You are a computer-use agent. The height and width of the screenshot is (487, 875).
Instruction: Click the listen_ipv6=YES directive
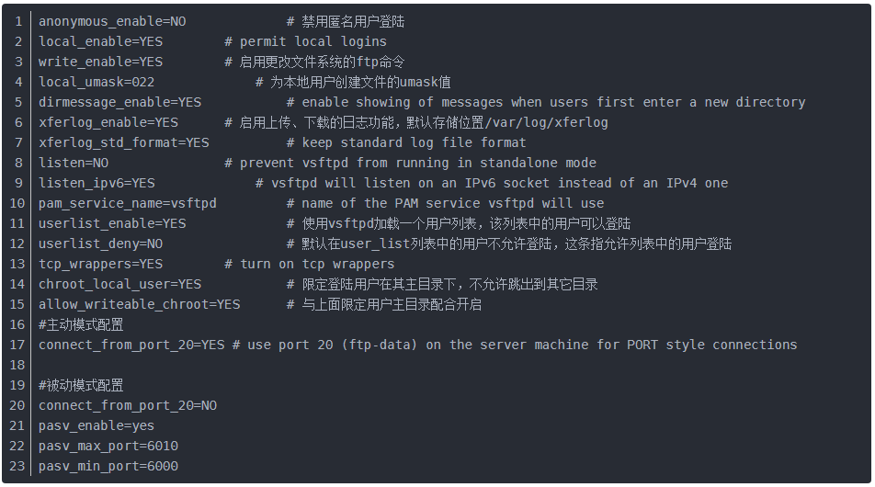pos(97,183)
